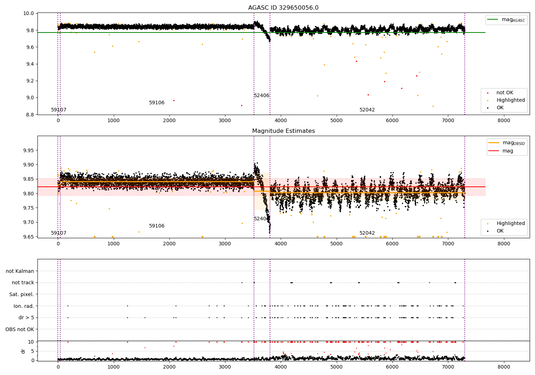Click 'OK' entry in the middle plot legend
This screenshot has width=535, height=375.
(x=500, y=231)
